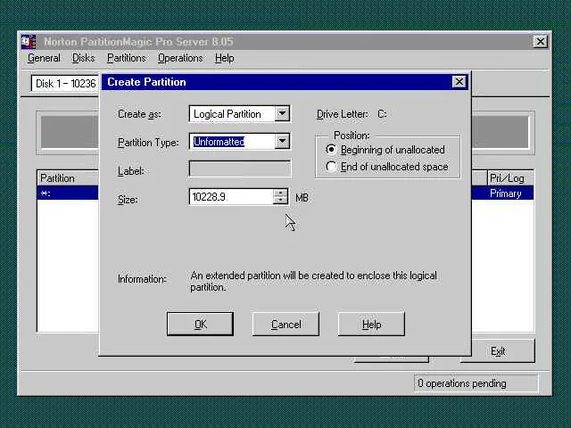
Task: Open the Operations menu
Action: (180, 58)
